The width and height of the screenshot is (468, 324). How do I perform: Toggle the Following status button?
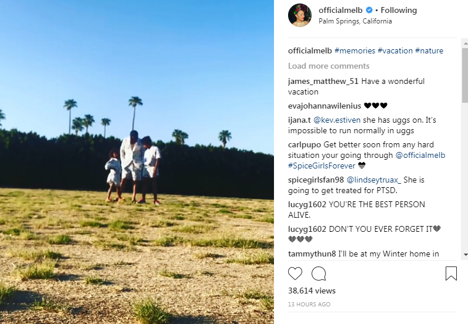pos(399,10)
